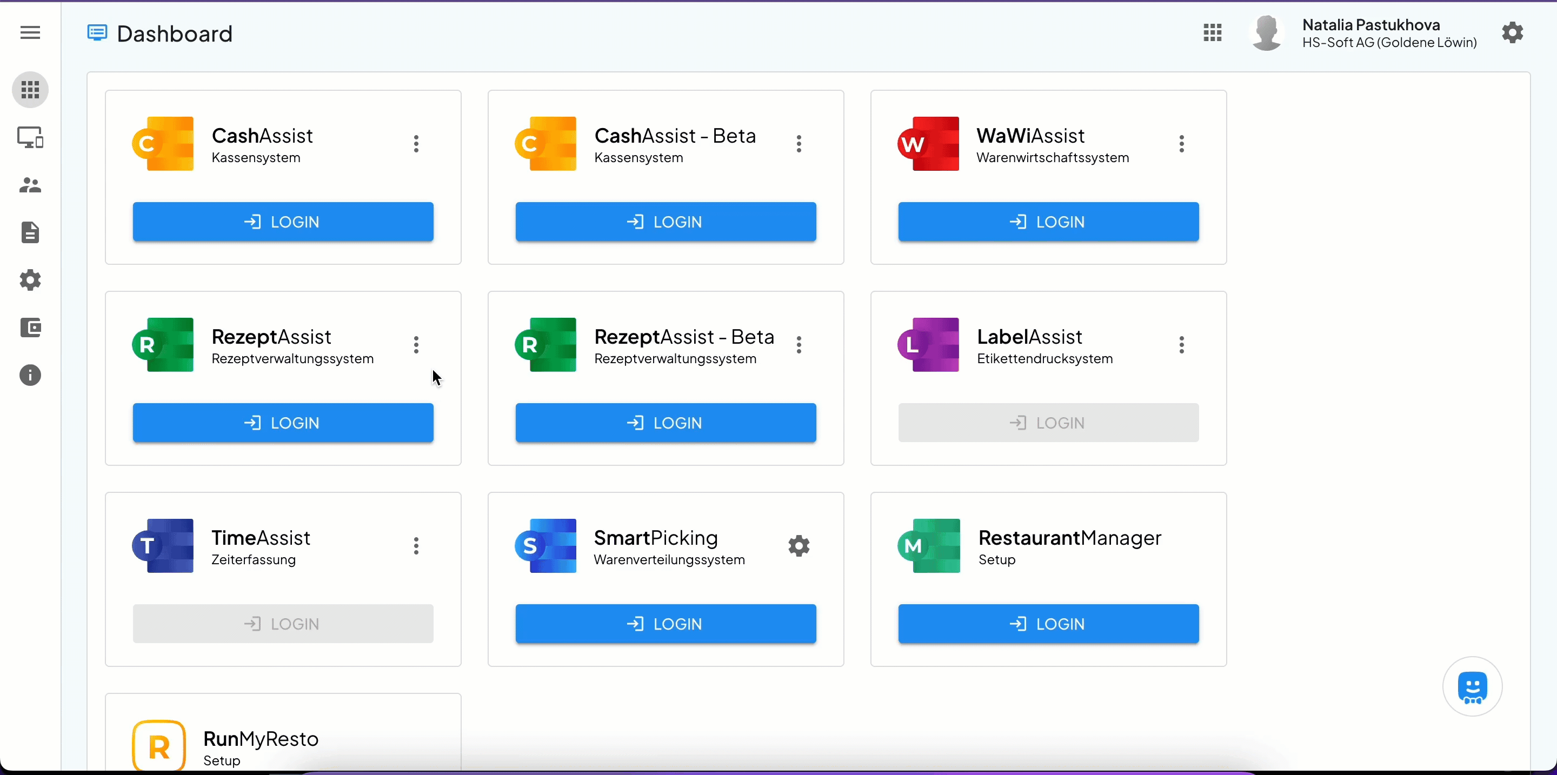Image resolution: width=1557 pixels, height=775 pixels.
Task: Open account settings gear in header
Action: (x=1512, y=32)
